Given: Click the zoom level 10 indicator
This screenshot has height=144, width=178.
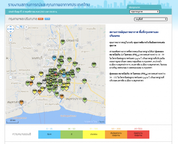Looking at the screenshot, I should click(x=11, y=29).
